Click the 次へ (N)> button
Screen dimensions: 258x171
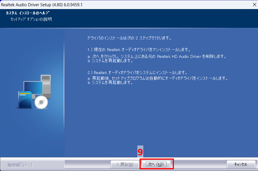(156, 164)
